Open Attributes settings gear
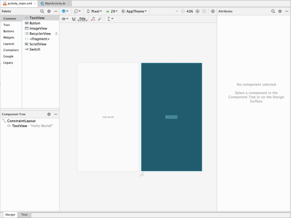 (x=280, y=11)
